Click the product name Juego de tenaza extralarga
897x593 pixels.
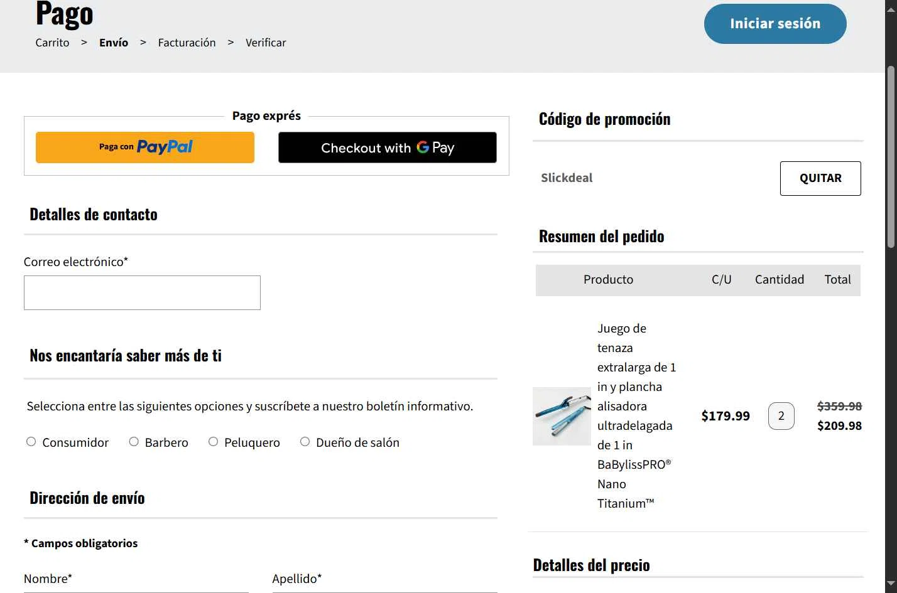[x=636, y=416]
